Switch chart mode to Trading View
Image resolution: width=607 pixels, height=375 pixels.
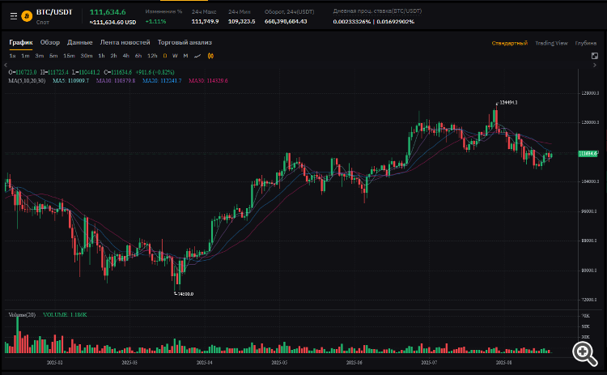[x=550, y=43]
